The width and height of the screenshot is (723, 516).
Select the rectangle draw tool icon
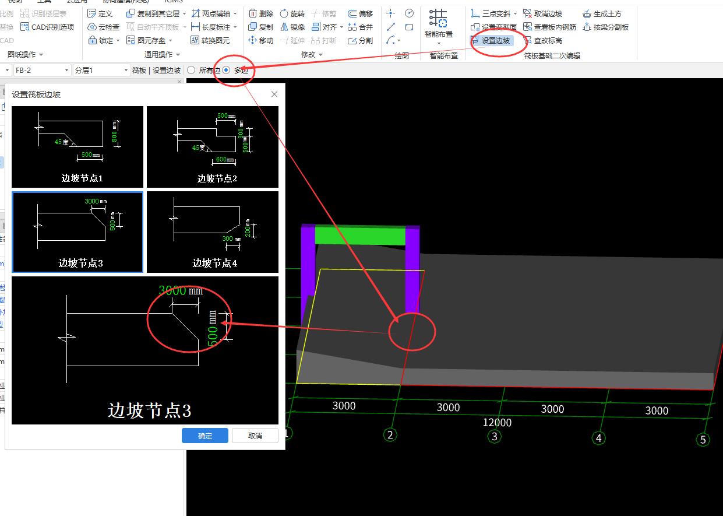(409, 27)
